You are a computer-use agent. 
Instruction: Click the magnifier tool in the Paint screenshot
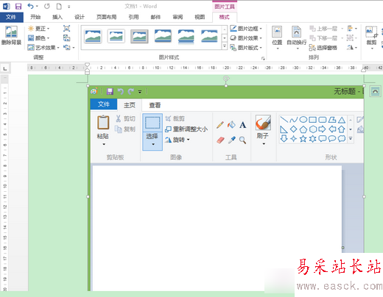[243, 140]
